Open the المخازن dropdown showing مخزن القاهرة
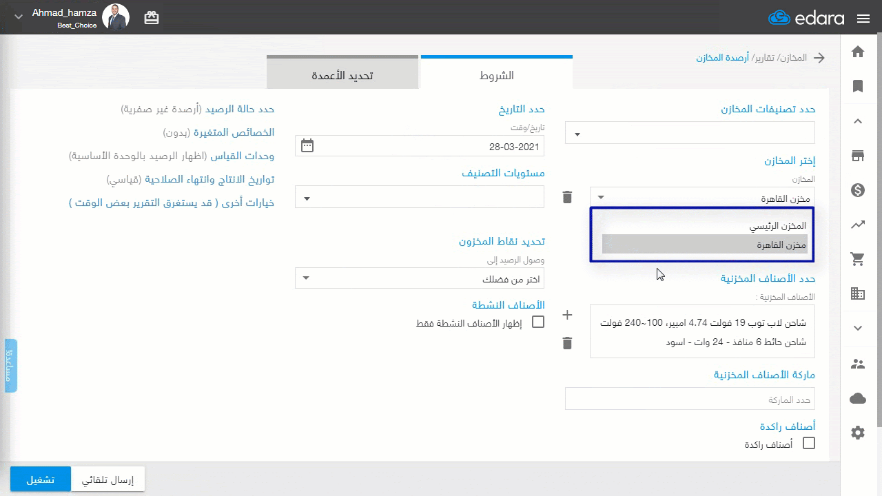 pyautogui.click(x=703, y=198)
